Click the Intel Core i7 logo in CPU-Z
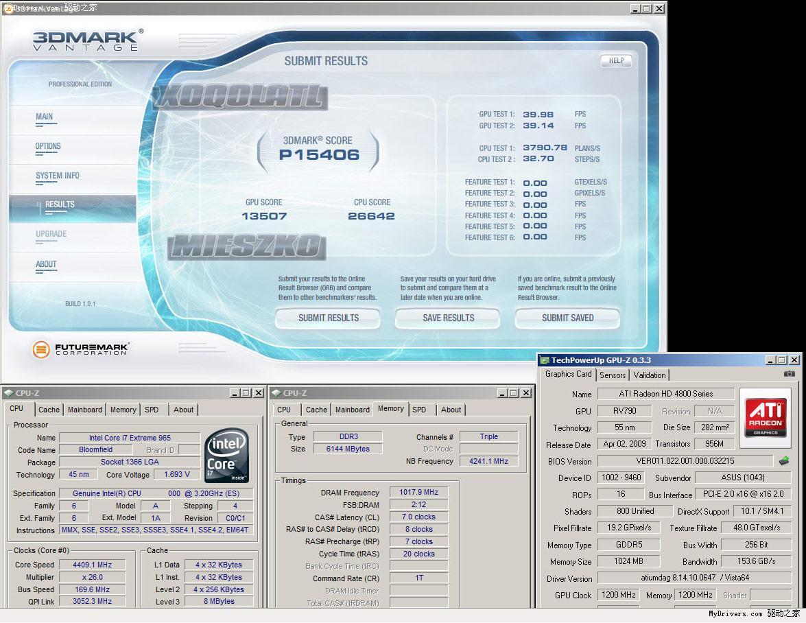Screen dimensions: 806x623 [x=226, y=456]
